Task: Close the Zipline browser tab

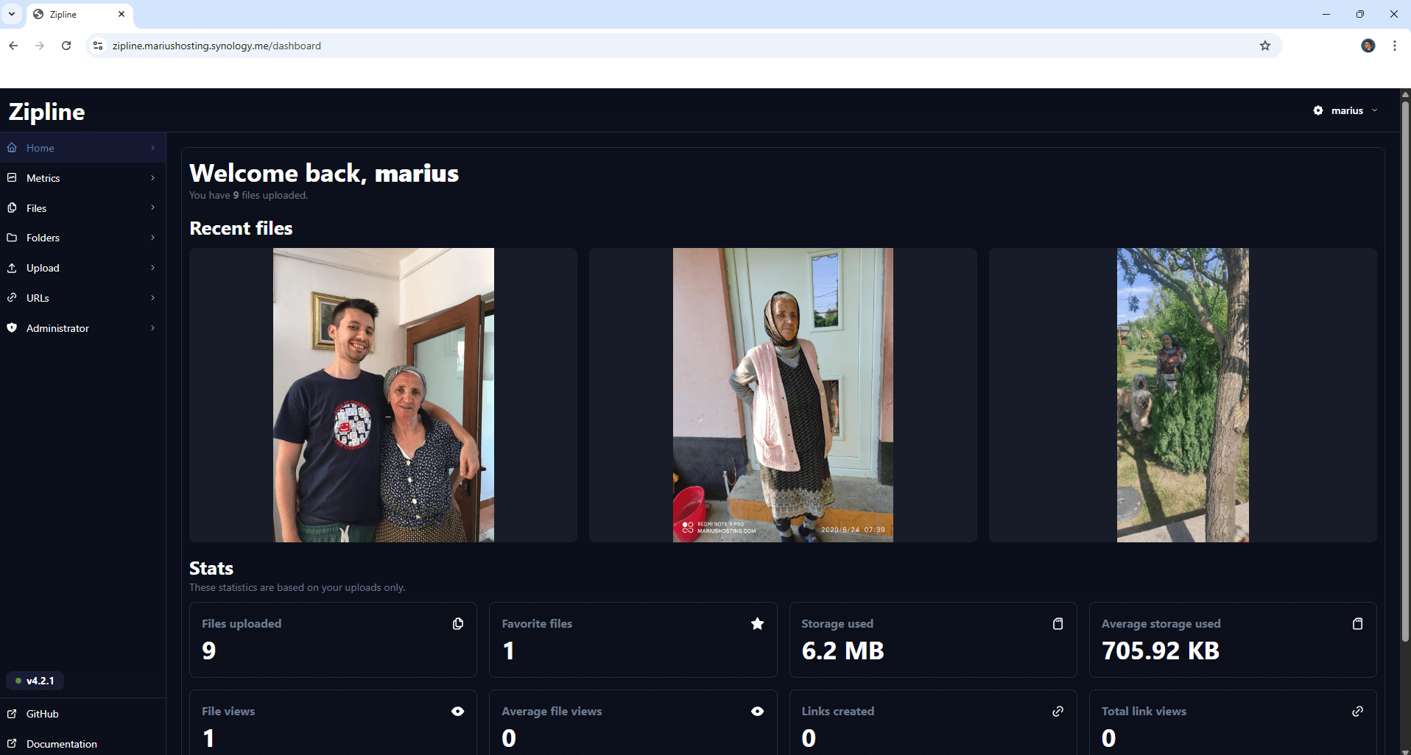Action: [122, 14]
